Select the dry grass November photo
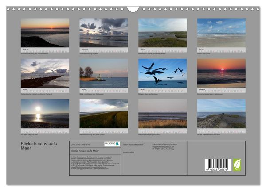 click(163, 114)
